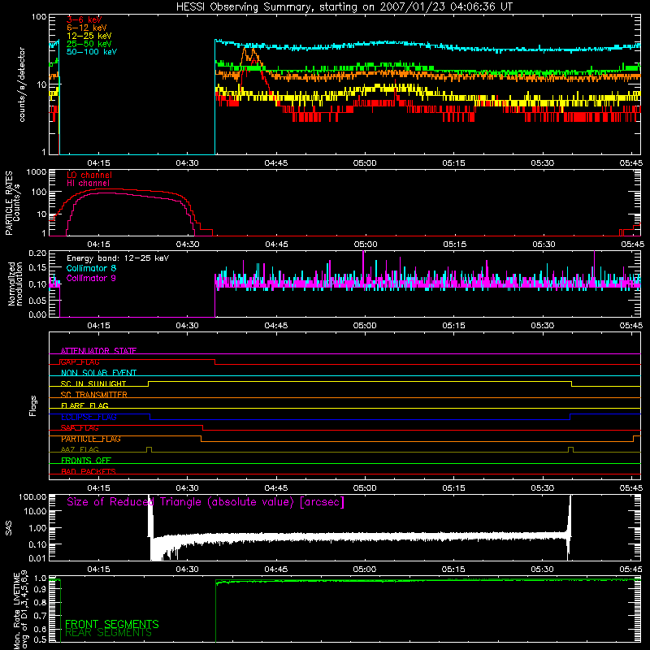Viewport: 650px width, 650px height.
Task: Click the ECLIPSE_FLAG label
Action: (89, 417)
